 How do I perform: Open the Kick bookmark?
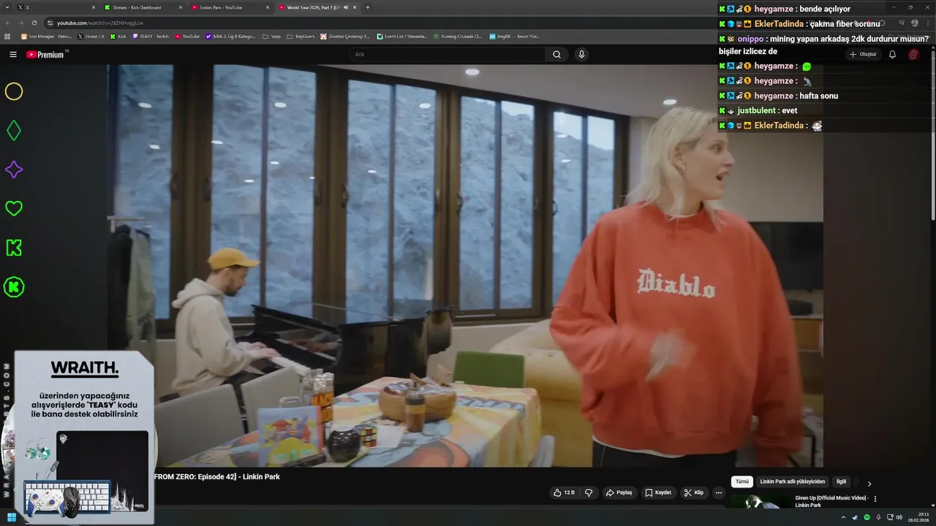pos(118,36)
